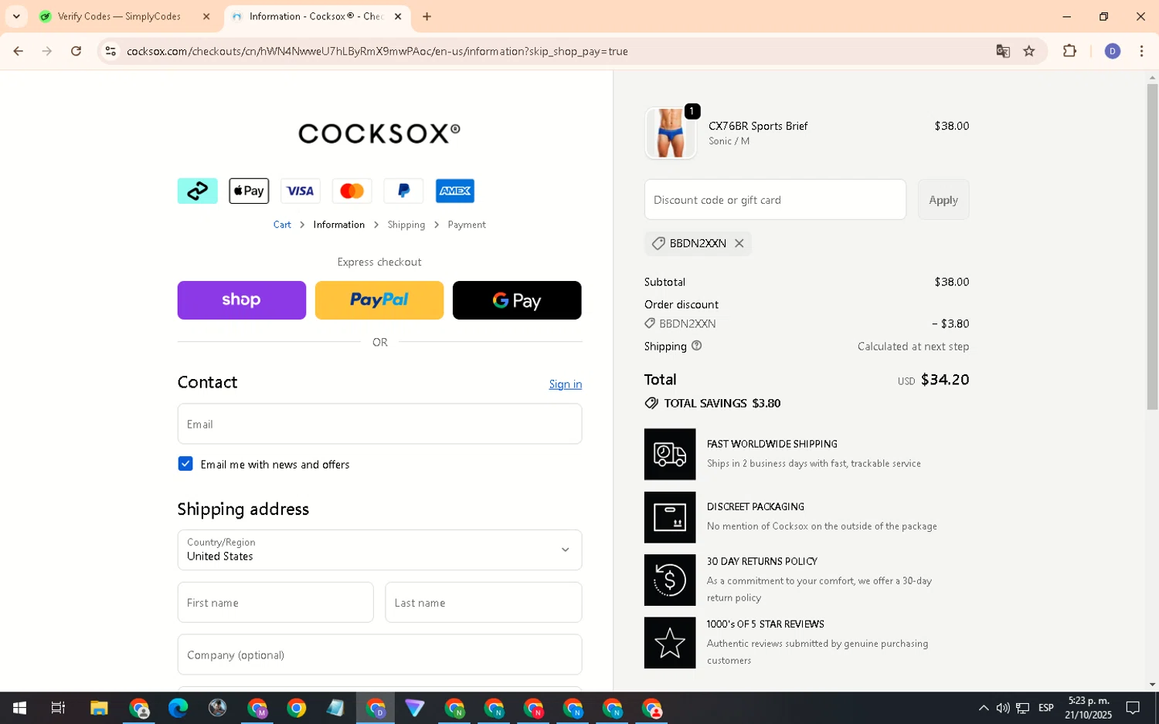This screenshot has width=1159, height=724.
Task: Click the Company (optional) field
Action: click(x=379, y=655)
